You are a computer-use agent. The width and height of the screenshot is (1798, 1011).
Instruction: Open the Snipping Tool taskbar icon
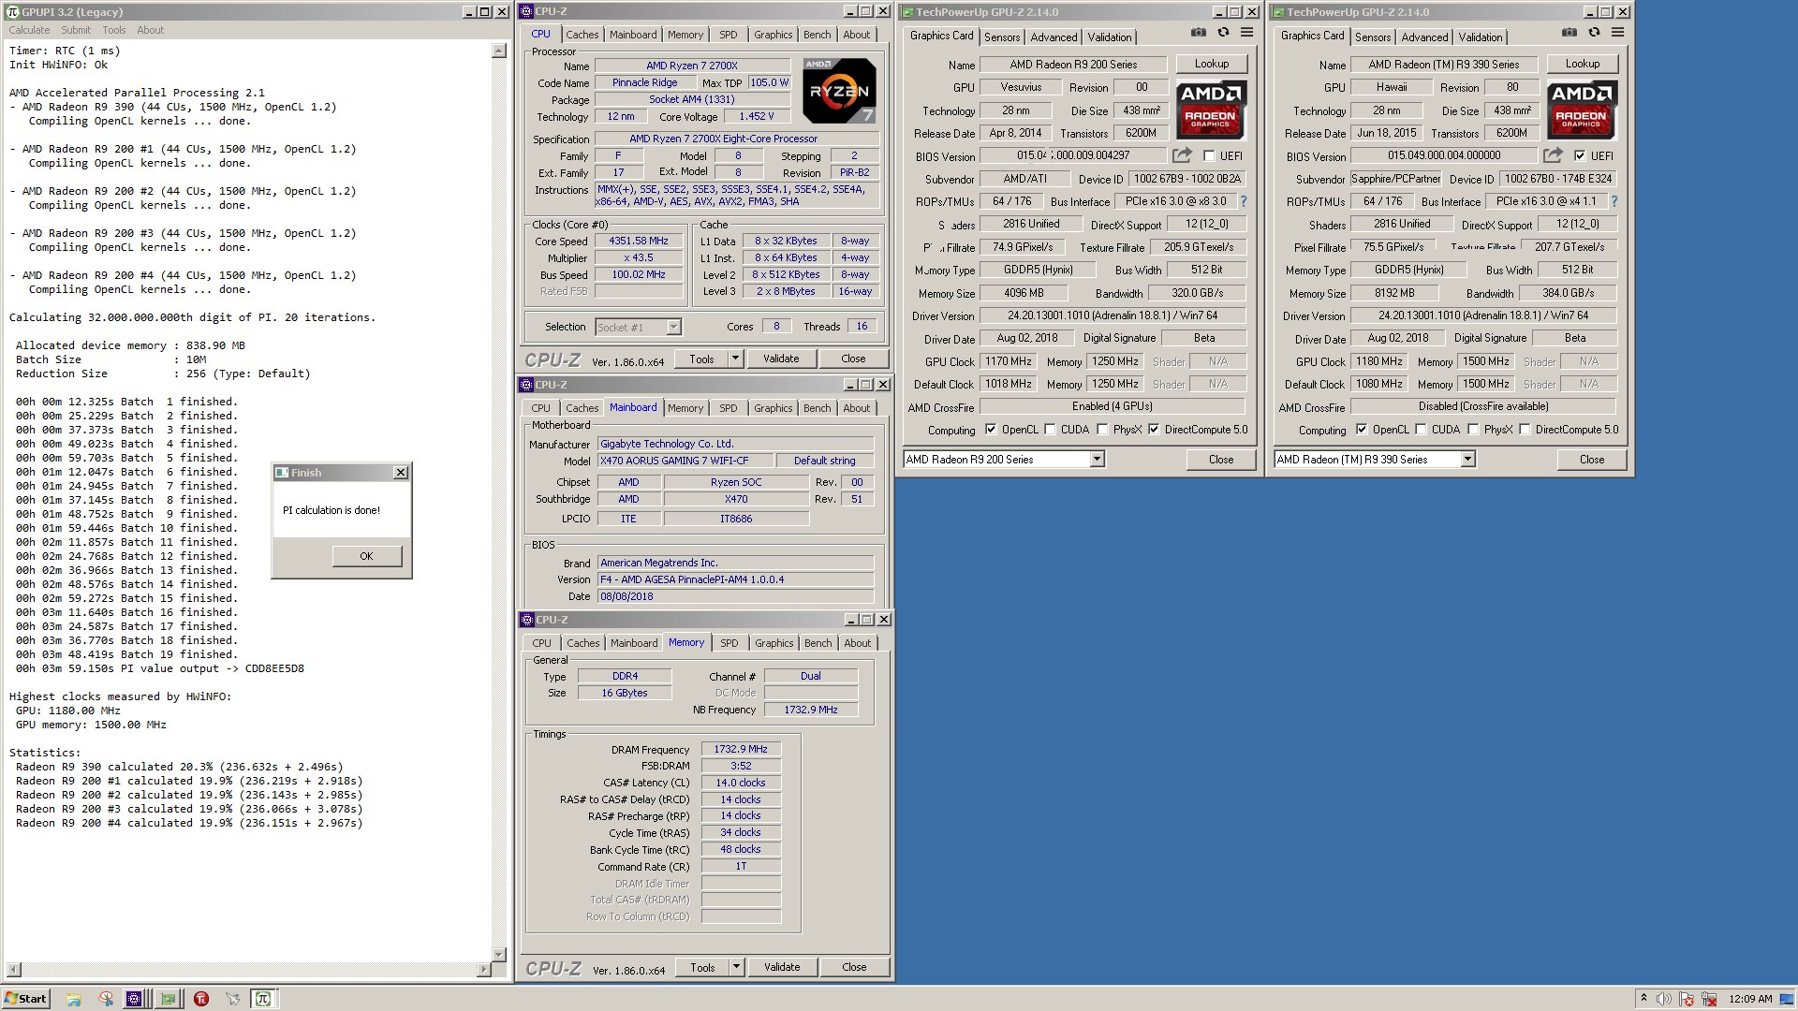(106, 999)
